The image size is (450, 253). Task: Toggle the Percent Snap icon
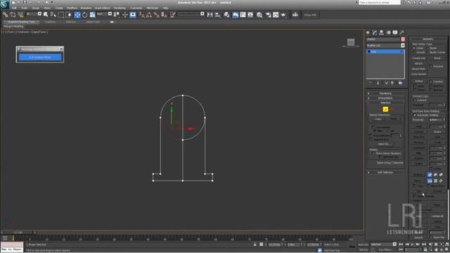(x=157, y=15)
